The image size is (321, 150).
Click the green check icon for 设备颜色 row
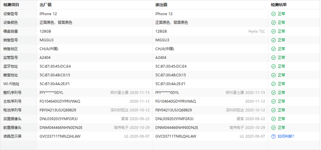click(273, 23)
